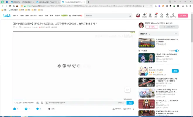Open the 首页 dropdown in the header
The width and height of the screenshot is (193, 117).
pos(15,16)
